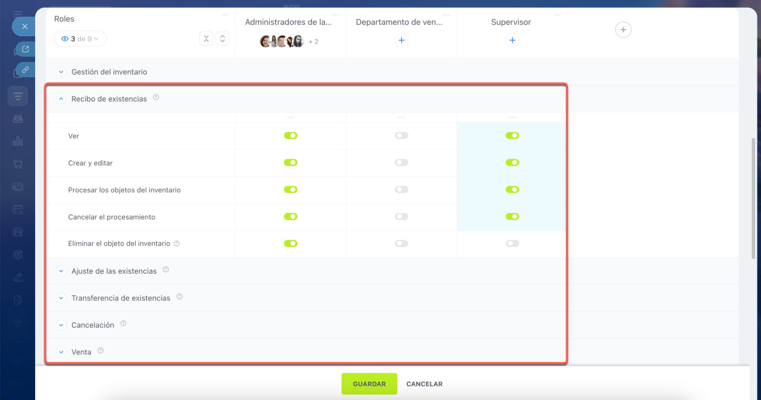Click the CANCELAR link
Screen dimensions: 761x400
424,384
